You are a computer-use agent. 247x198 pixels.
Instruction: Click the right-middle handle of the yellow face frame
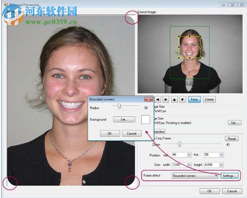click(201, 47)
